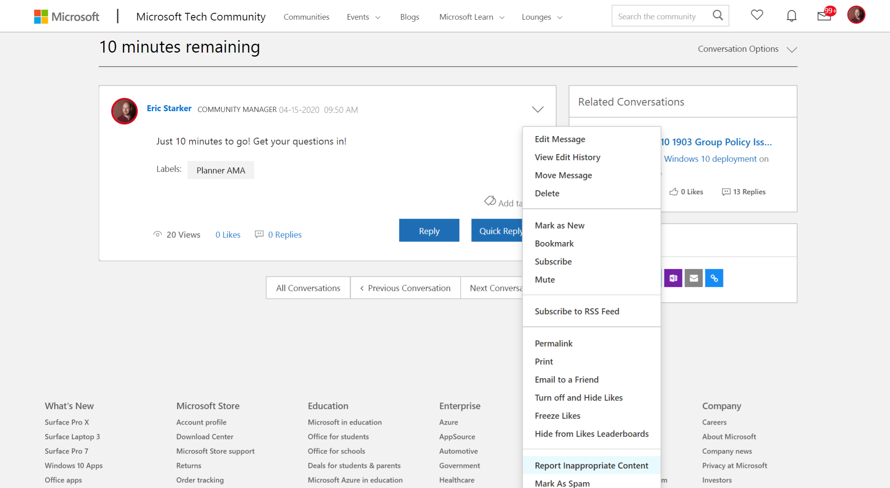
Task: Copy the conversation link
Action: pos(714,278)
